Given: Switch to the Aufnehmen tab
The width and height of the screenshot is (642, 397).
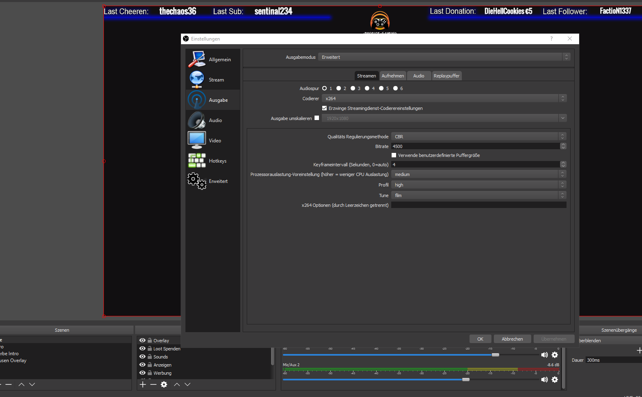Looking at the screenshot, I should click(x=392, y=76).
